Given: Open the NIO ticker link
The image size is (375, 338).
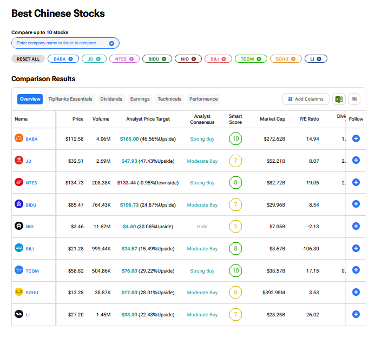Looking at the screenshot, I should (30, 227).
